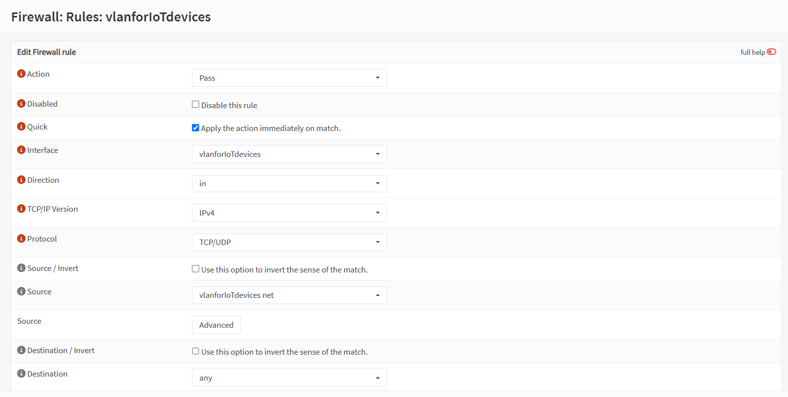Toggle the full help switch
The height and width of the screenshot is (397, 788).
[x=772, y=52]
